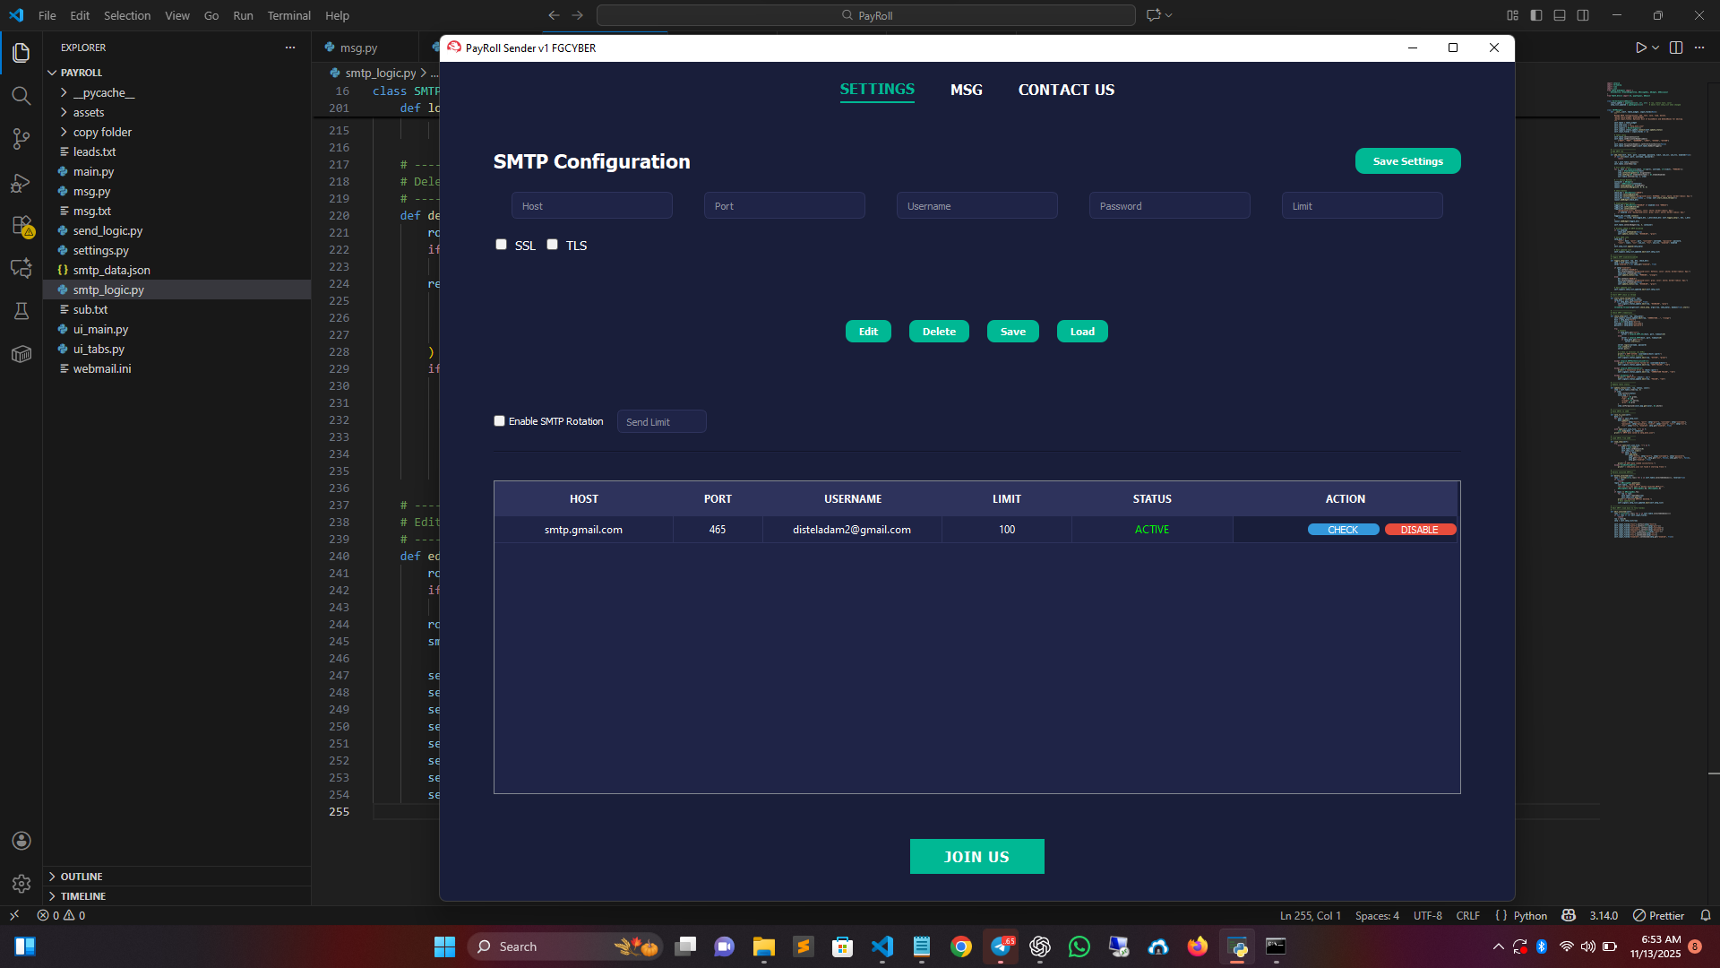
Task: Enable the SSL checkbox
Action: point(502,245)
